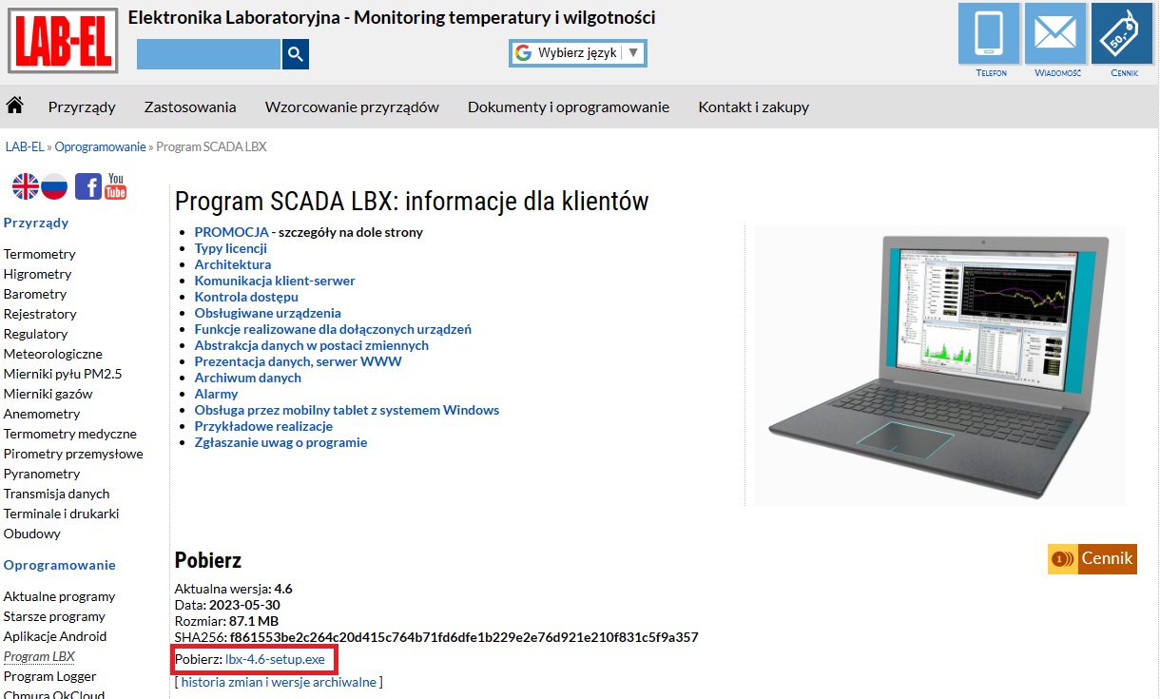
Task: Select Barometry in the sidebar
Action: 35,294
